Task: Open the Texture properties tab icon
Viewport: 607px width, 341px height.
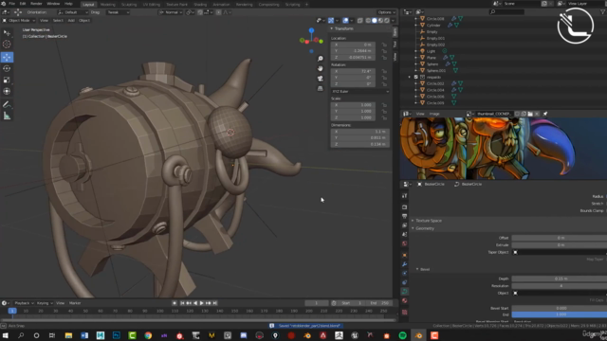Action: 405,312
